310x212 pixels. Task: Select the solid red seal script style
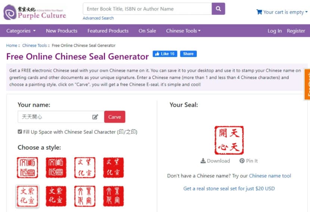point(56,168)
